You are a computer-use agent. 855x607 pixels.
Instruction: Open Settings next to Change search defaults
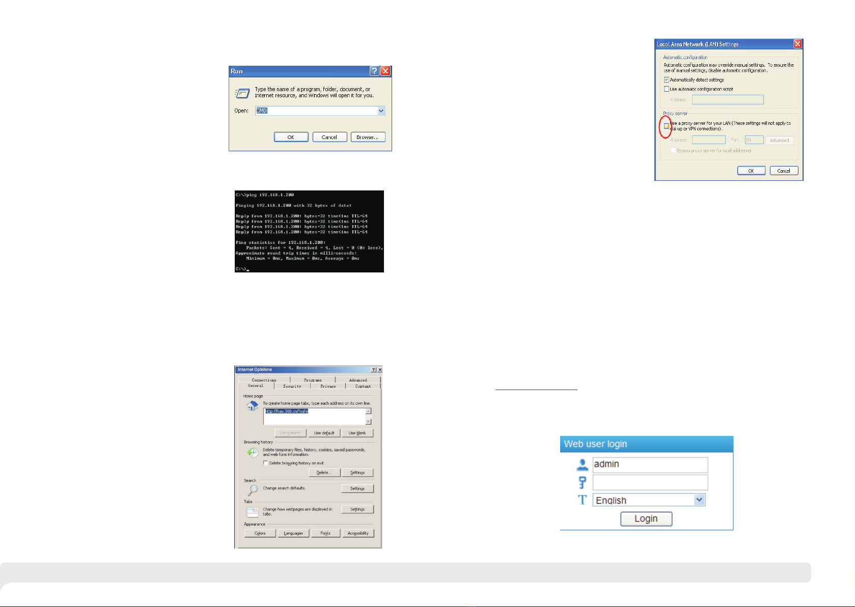pos(357,488)
